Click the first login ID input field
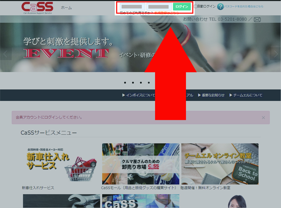 tap(132, 7)
